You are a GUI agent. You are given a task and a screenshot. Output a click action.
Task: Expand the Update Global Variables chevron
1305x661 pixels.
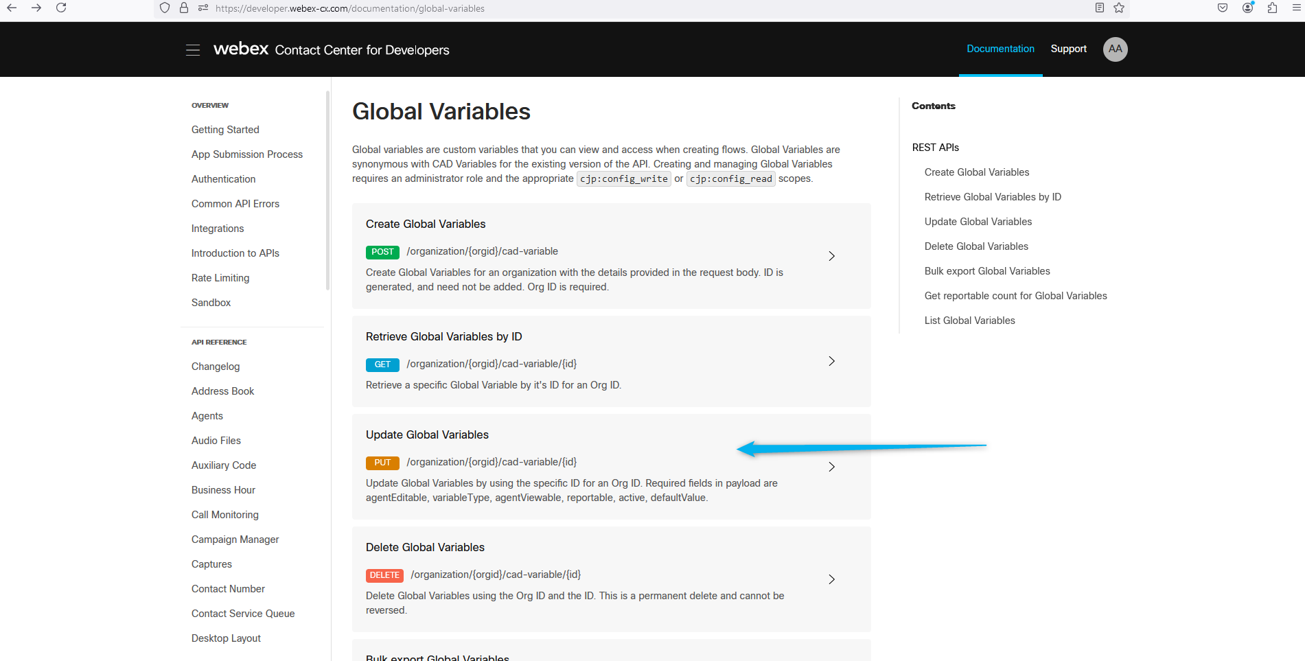(x=831, y=467)
